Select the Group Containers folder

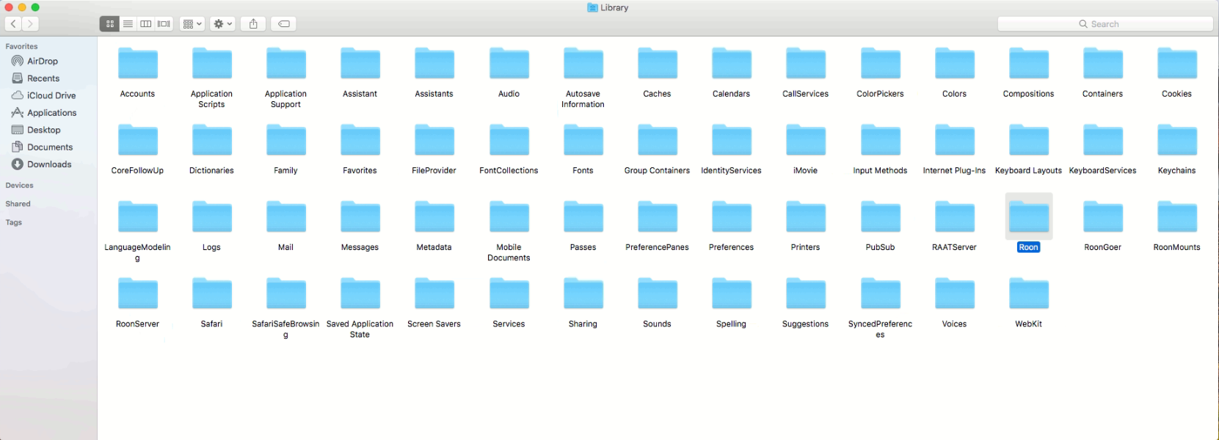pos(658,140)
